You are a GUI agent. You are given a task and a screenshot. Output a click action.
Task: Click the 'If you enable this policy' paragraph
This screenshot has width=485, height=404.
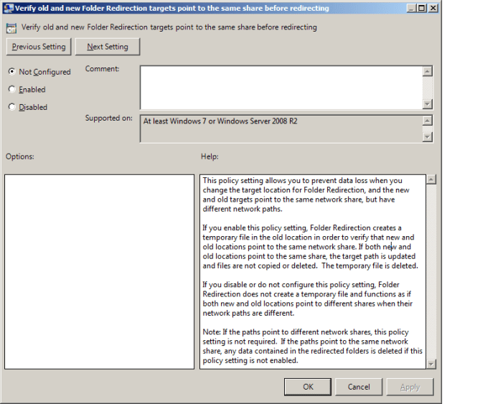[x=310, y=247]
